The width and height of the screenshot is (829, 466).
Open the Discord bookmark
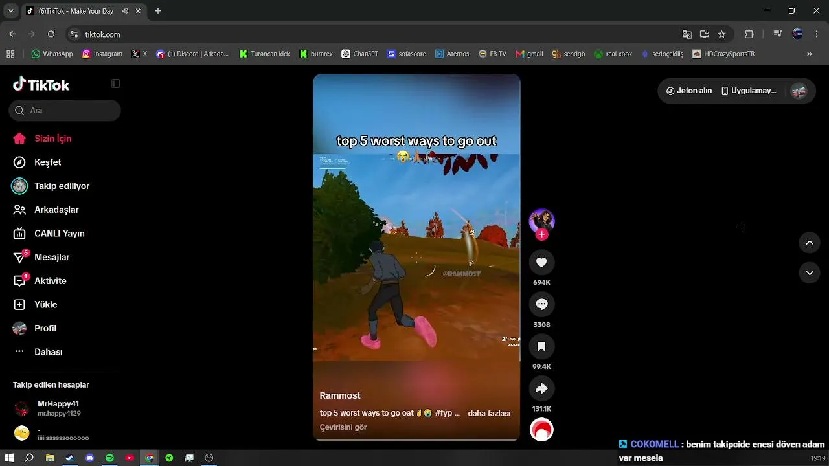[193, 54]
